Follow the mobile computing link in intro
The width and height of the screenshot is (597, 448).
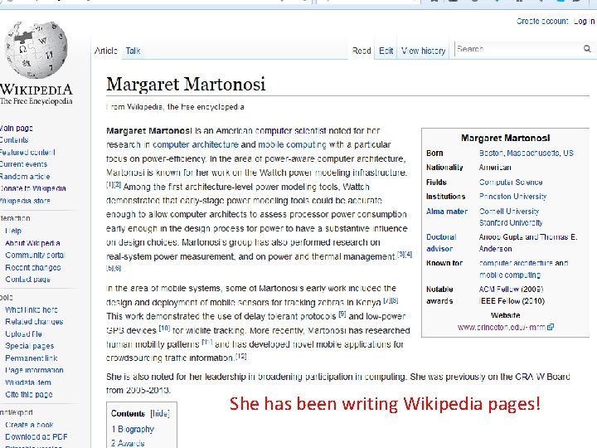click(293, 144)
